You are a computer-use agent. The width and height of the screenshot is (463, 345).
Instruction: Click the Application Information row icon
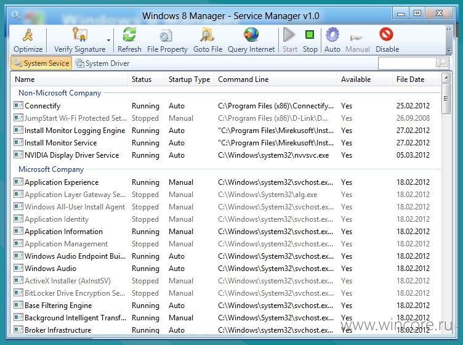18,231
